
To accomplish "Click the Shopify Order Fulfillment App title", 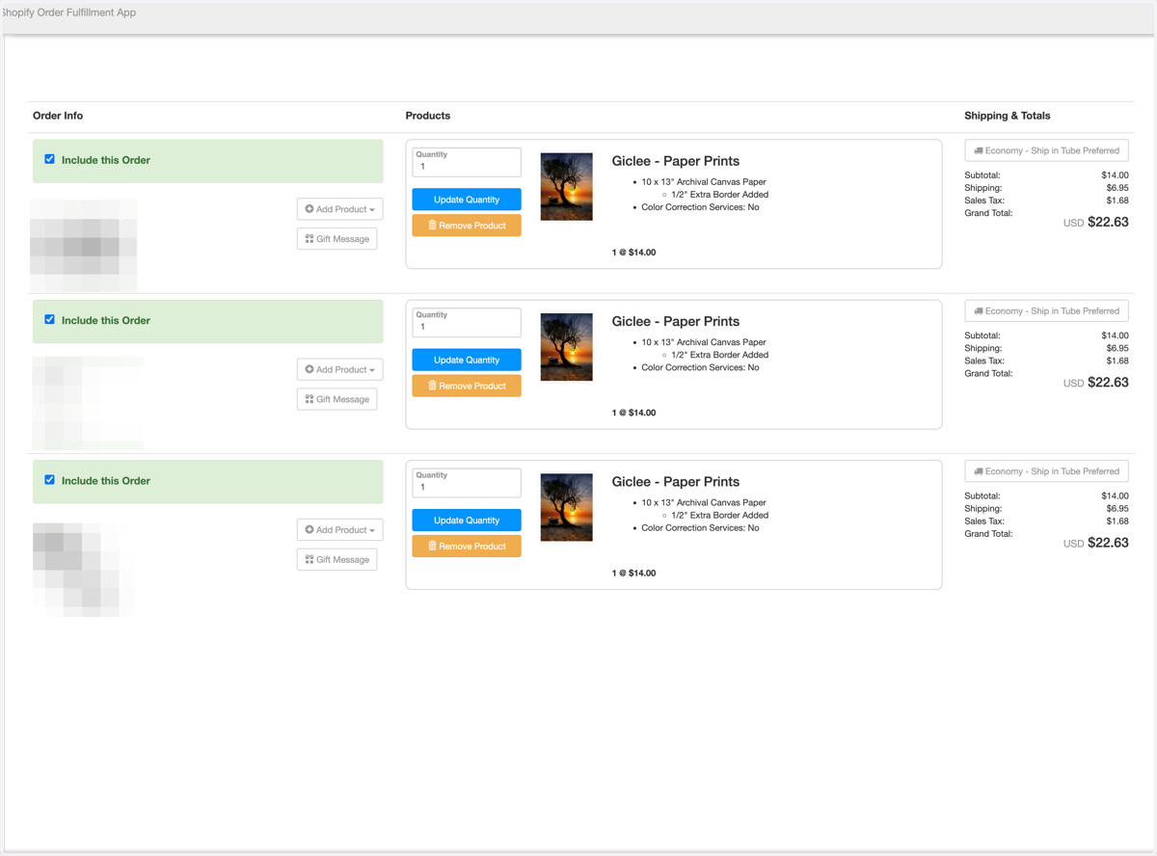I will [x=67, y=13].
